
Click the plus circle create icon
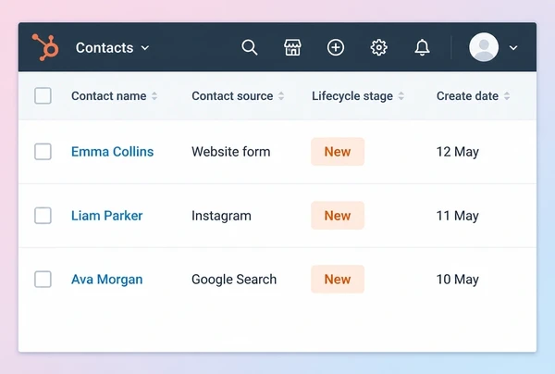tap(336, 47)
